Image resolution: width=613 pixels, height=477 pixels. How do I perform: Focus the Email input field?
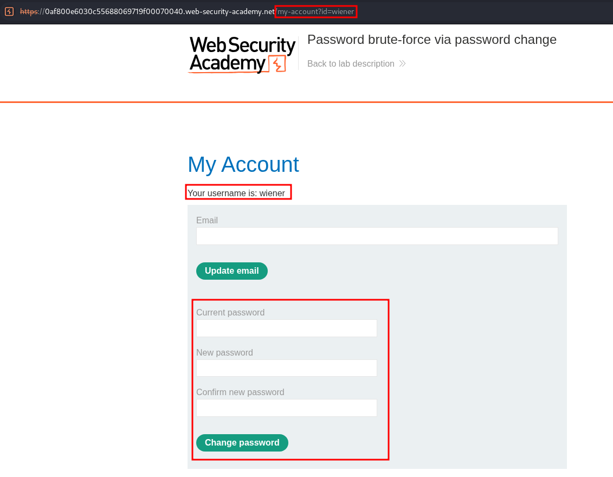pos(377,236)
